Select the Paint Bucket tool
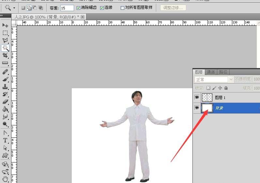Screen dimensions: 260x183 click(x=5, y=109)
